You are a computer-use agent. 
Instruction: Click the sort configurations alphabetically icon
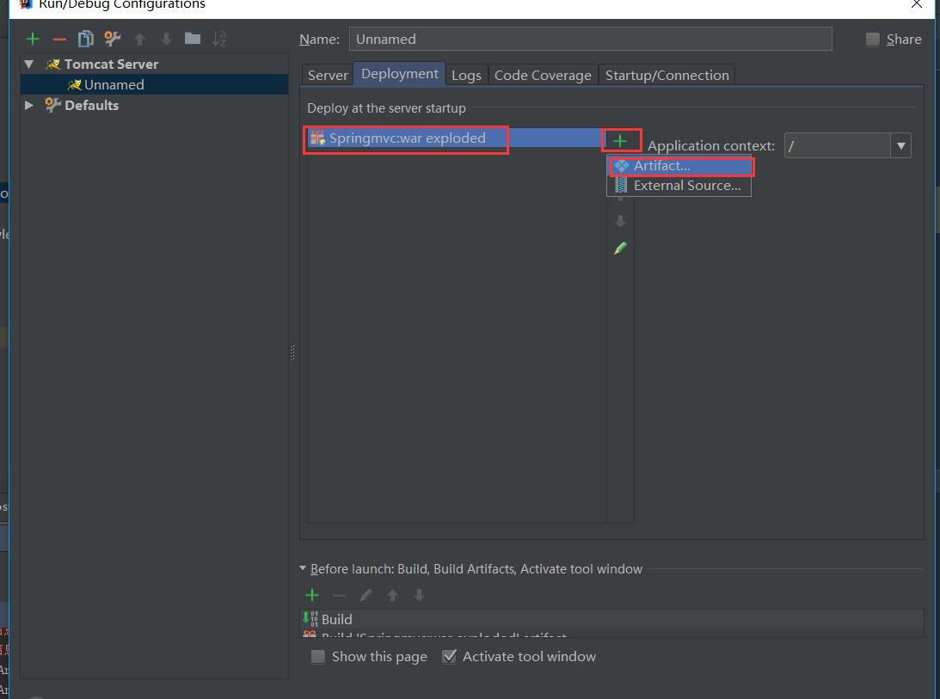[219, 39]
